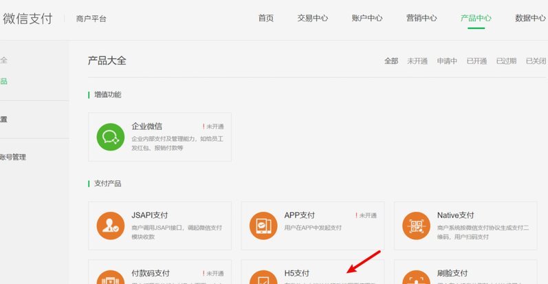Open the 交易中心 navigation tab
This screenshot has width=548, height=284.
[x=313, y=18]
